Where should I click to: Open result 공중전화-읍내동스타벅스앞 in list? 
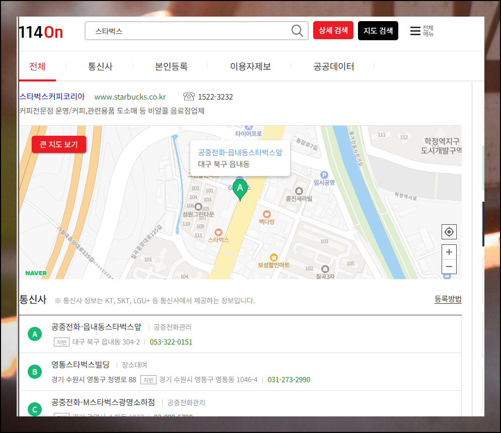[97, 327]
